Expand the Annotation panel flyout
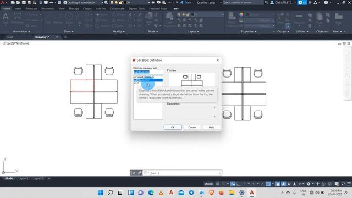 (21, 32)
